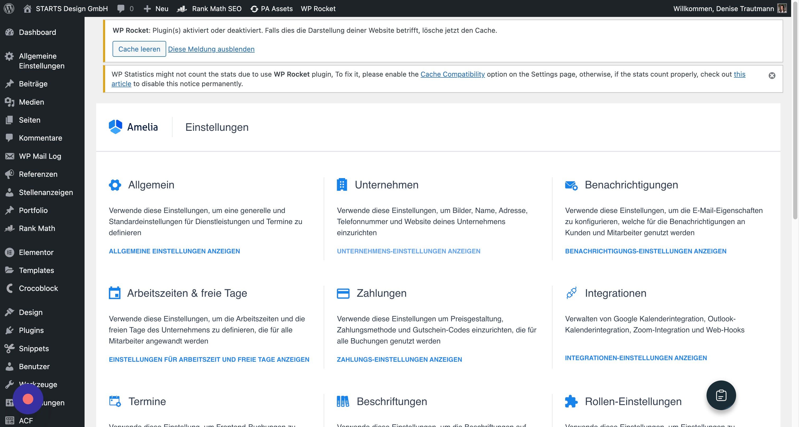Image resolution: width=799 pixels, height=427 pixels.
Task: Click the credit card icon for Zahlungen
Action: click(343, 293)
